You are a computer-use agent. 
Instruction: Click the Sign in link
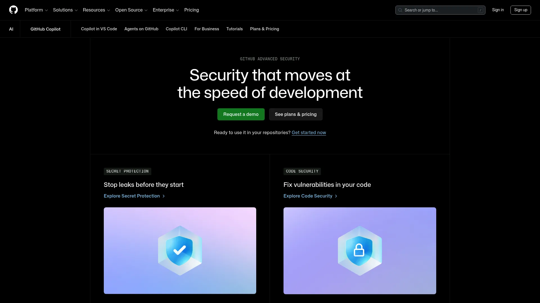[498, 10]
